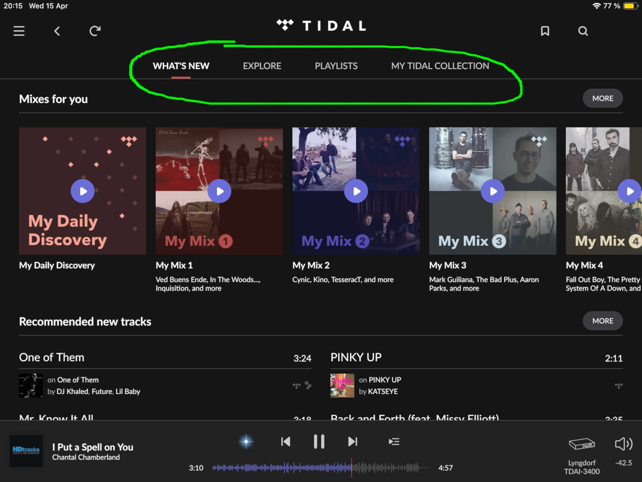Tap volume level '-42.5' readout
The height and width of the screenshot is (482, 642).
tap(624, 463)
